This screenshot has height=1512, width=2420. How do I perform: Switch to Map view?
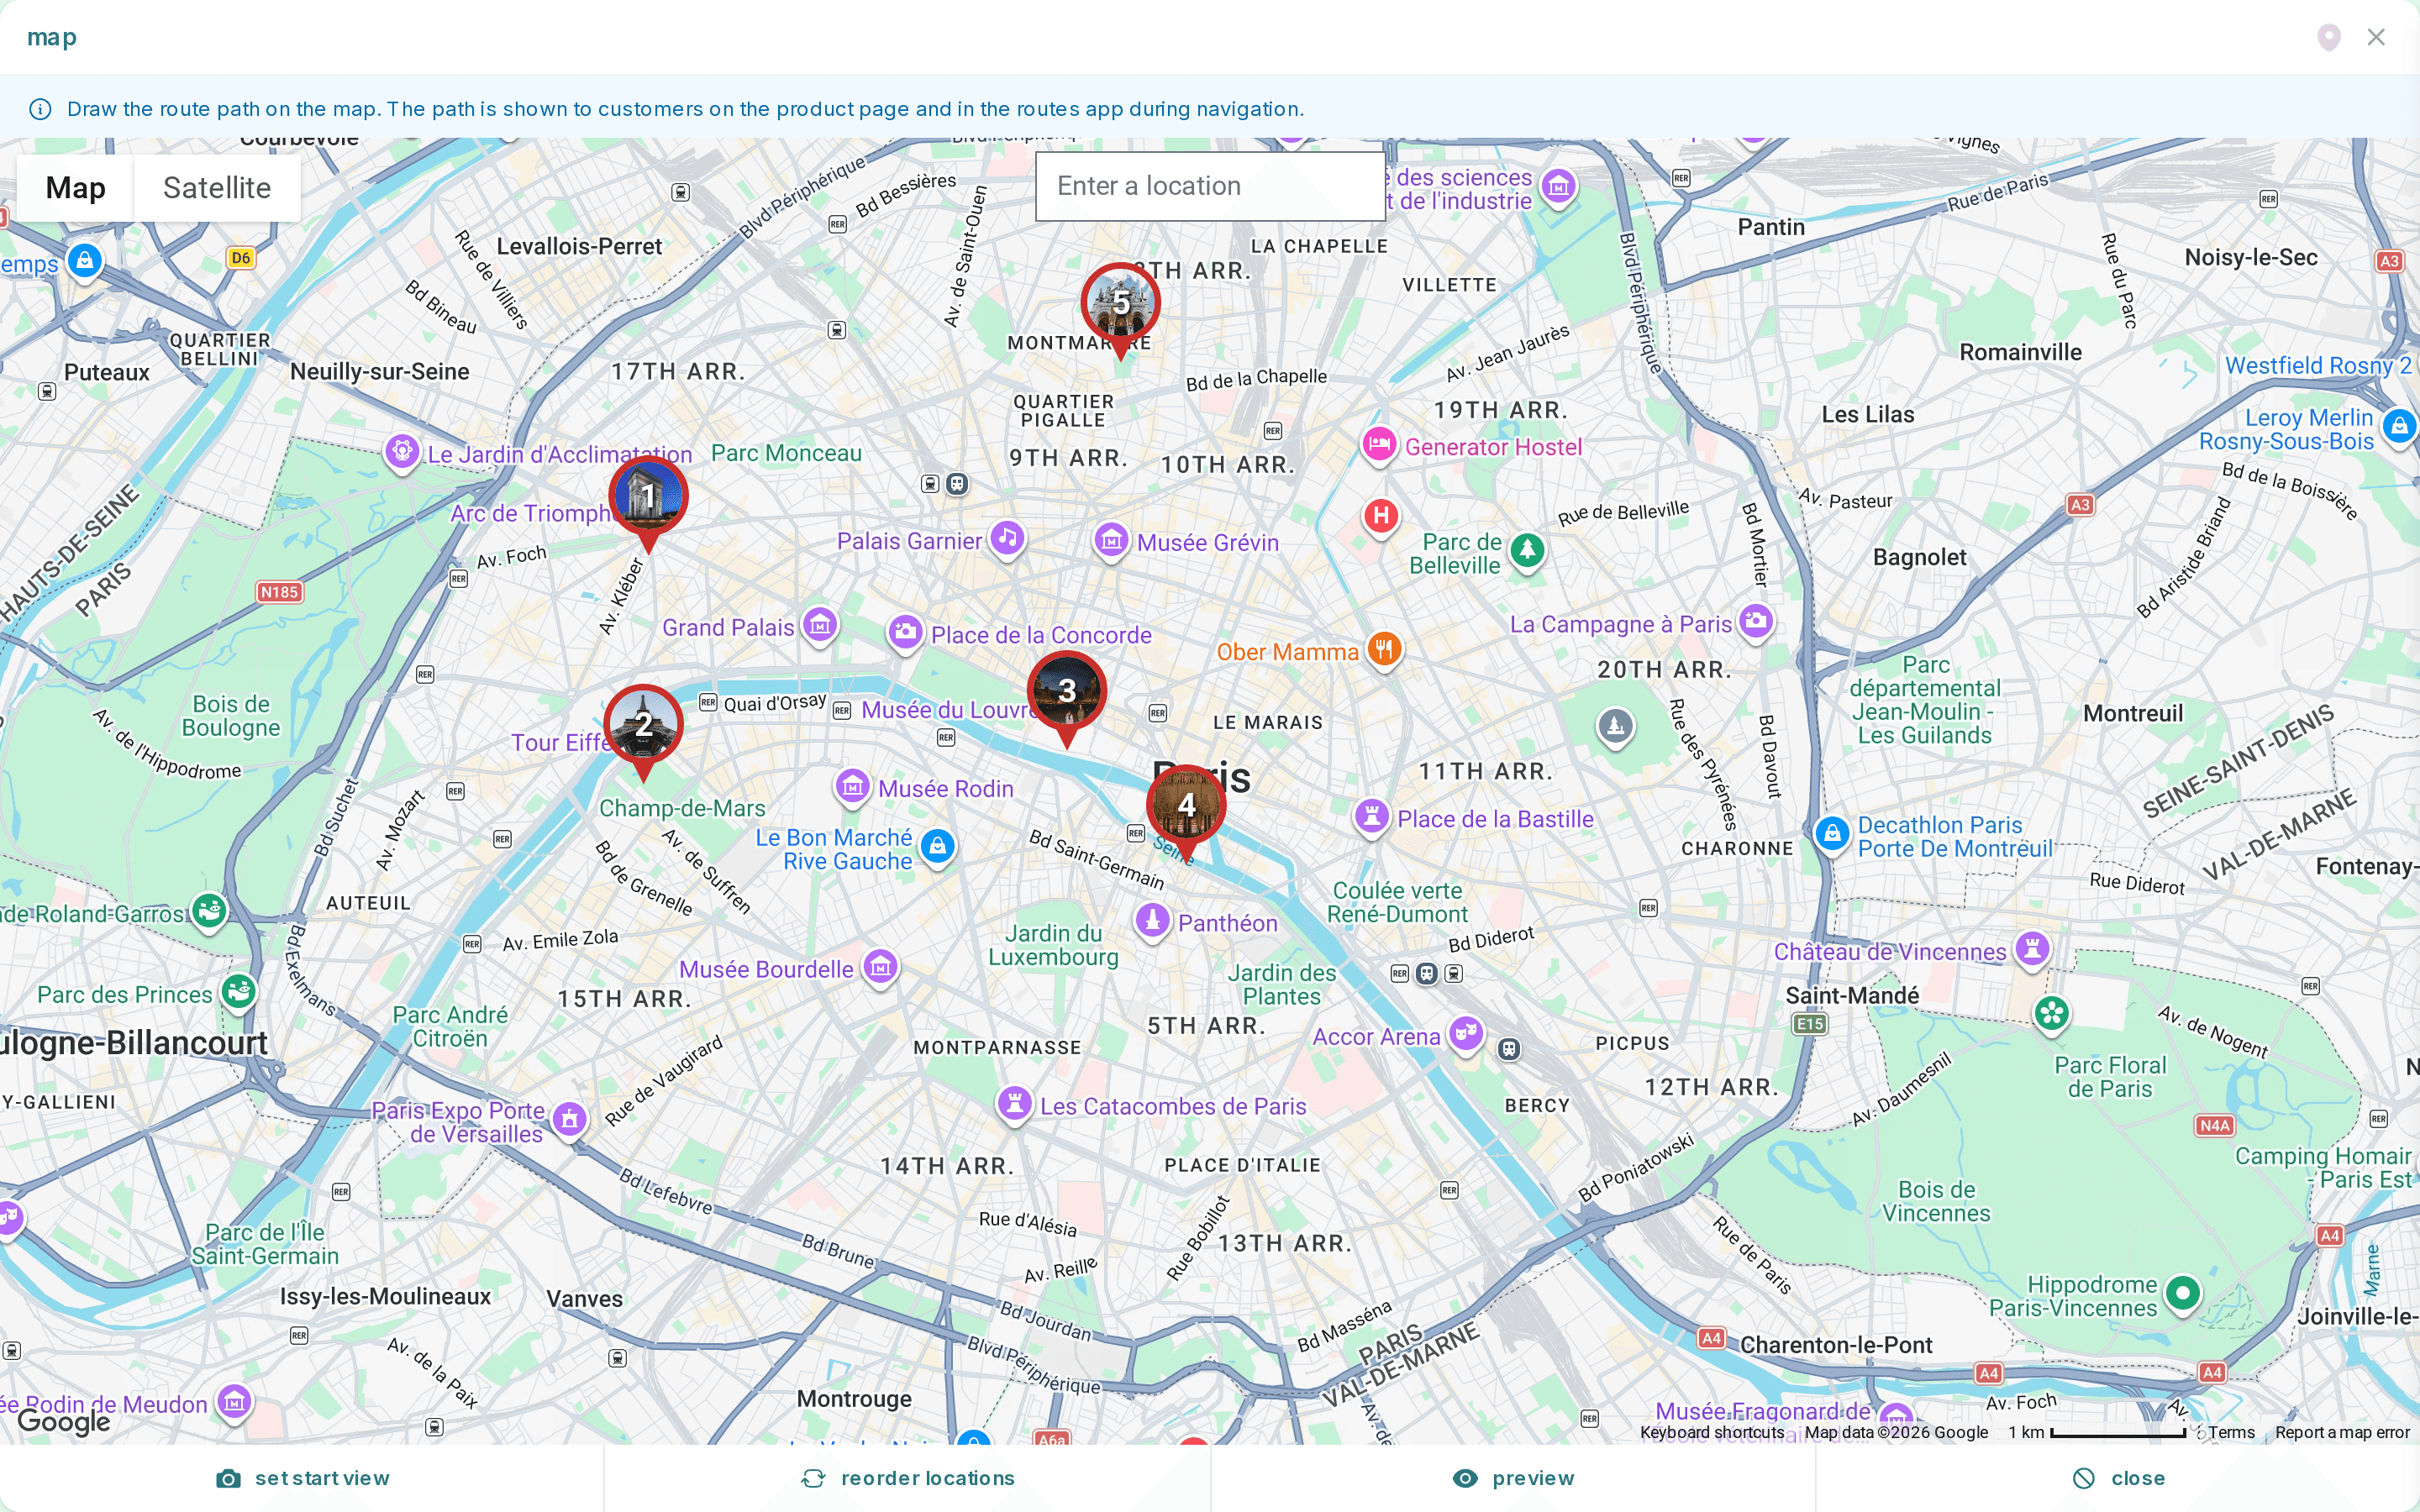coord(76,188)
